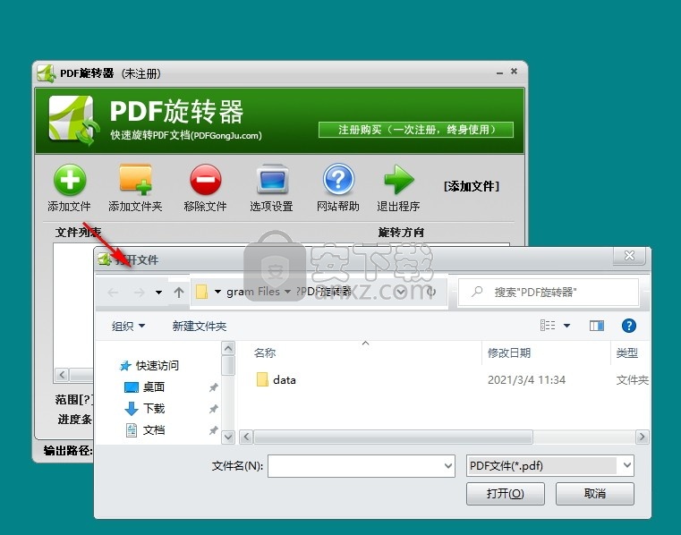This screenshot has height=535, width=681.
Task: Open view options dropdown arrow
Action: pyautogui.click(x=566, y=326)
